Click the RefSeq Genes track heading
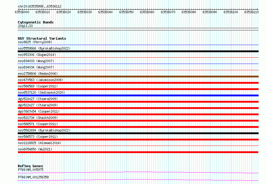The height and width of the screenshot is (184, 267). (30, 166)
